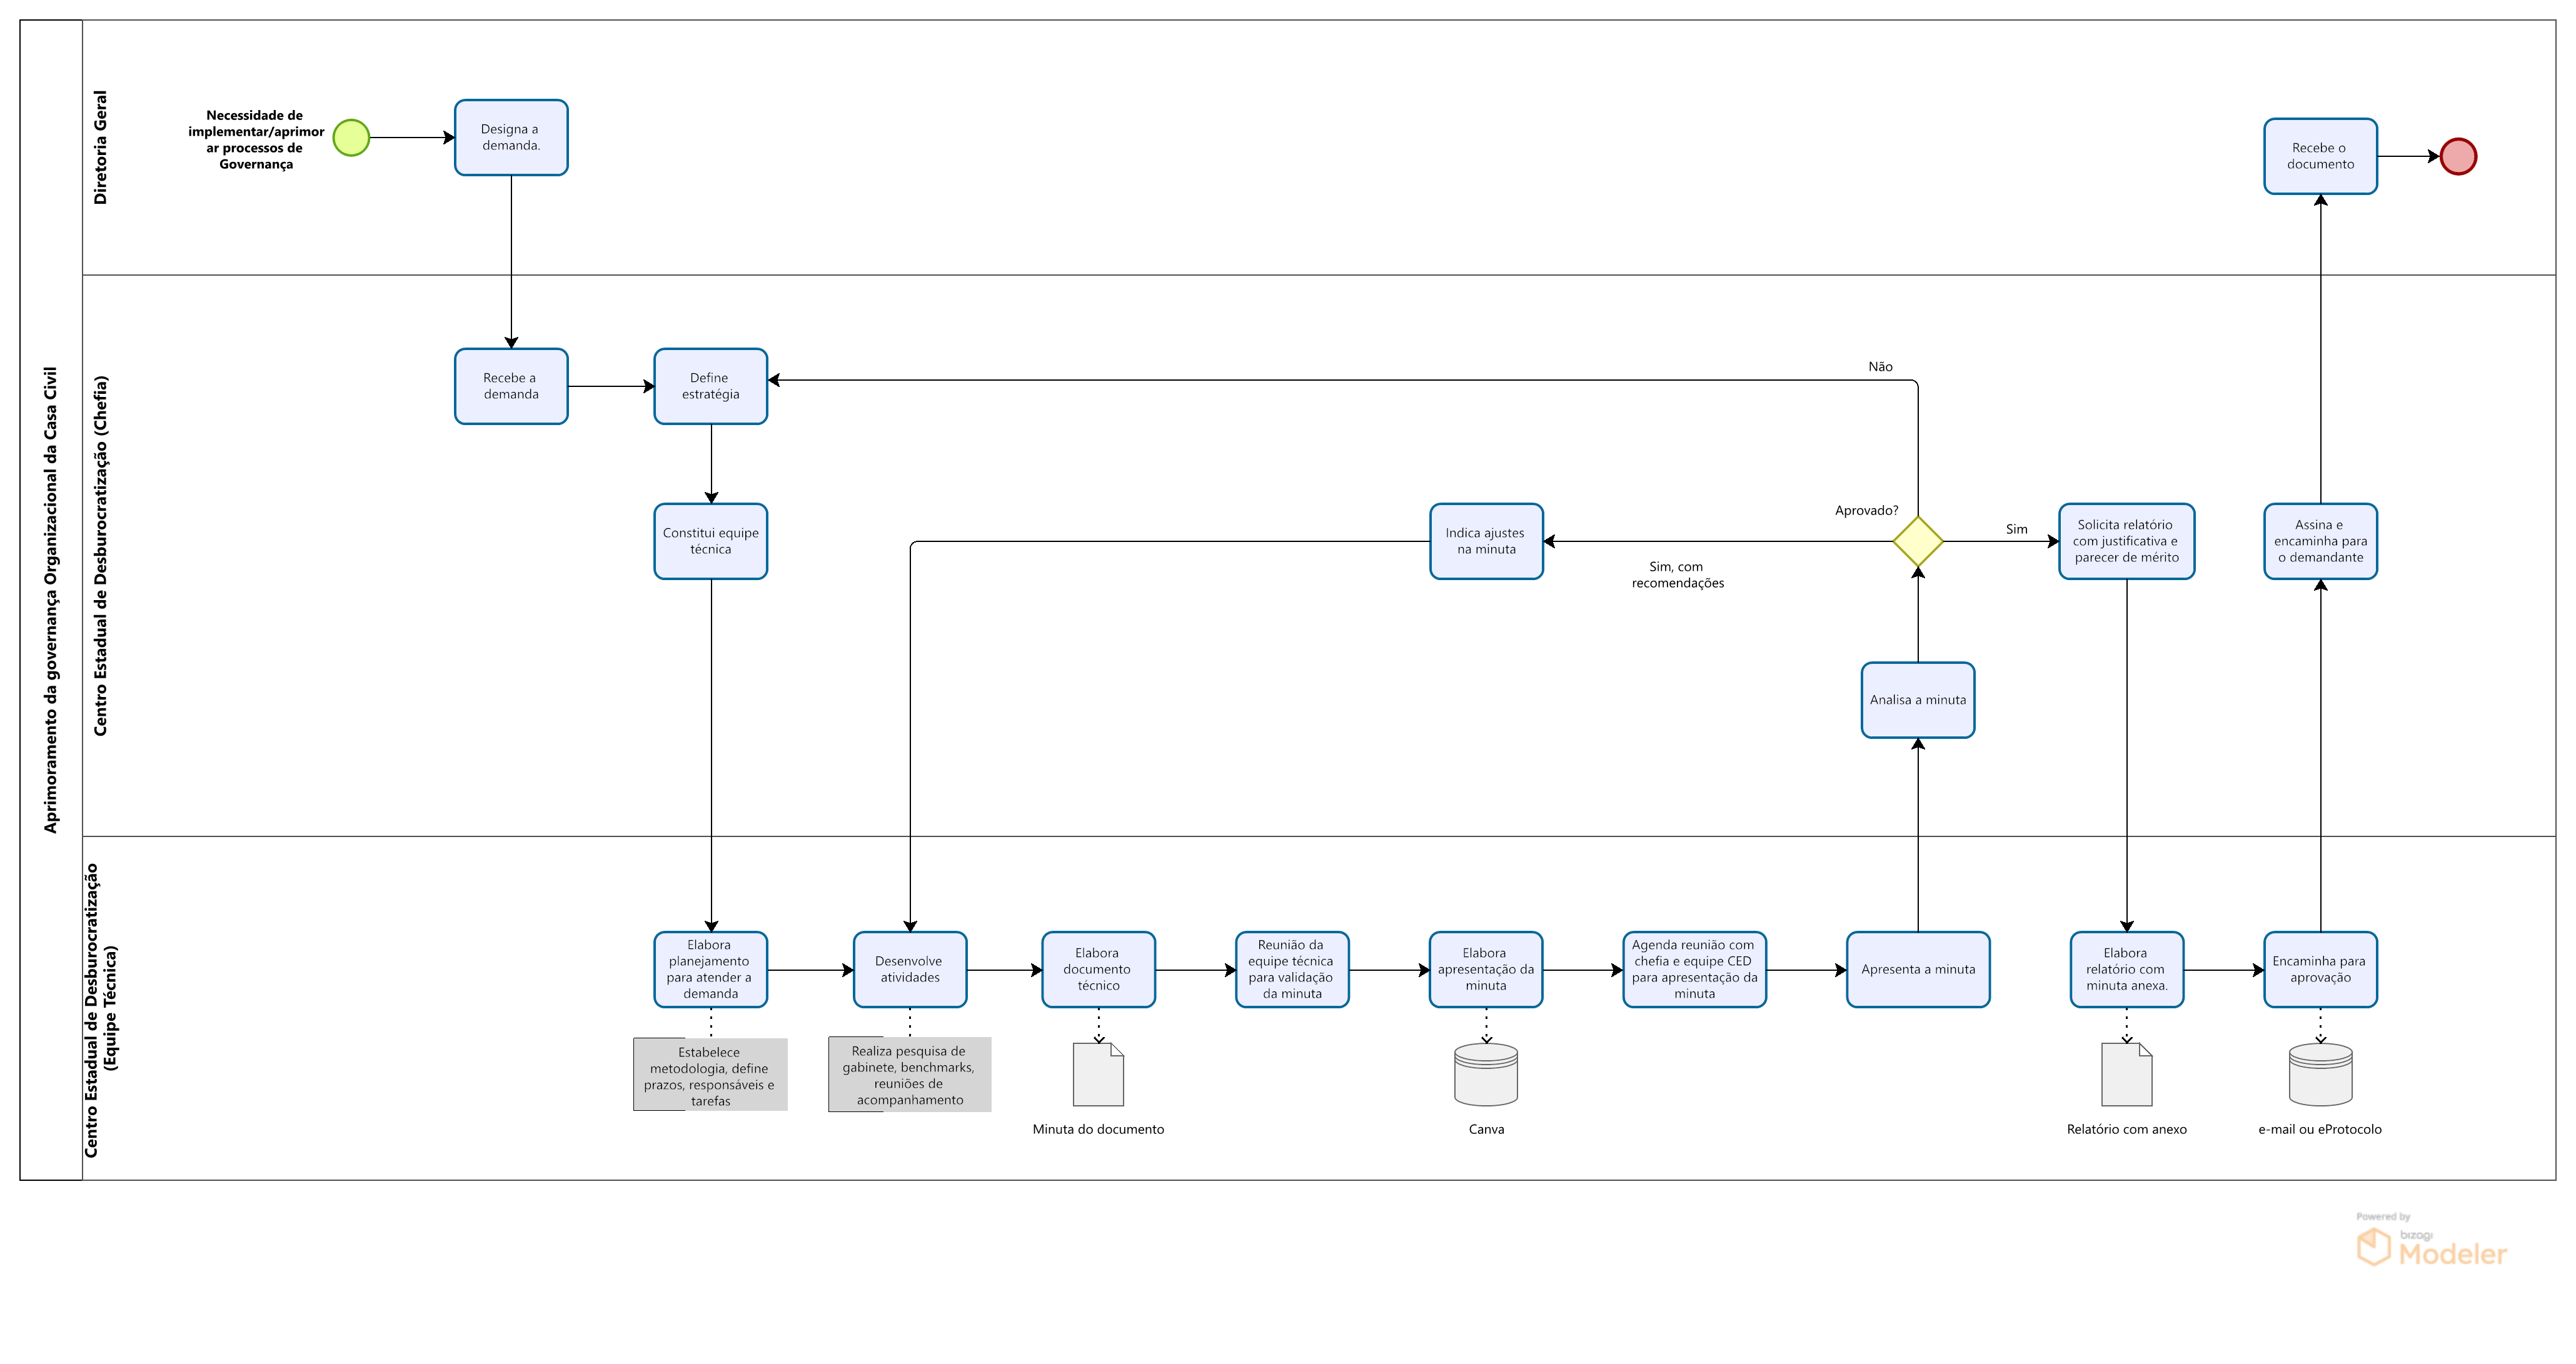
Task: Select annotation 'Realiza pesquisa de gabinete, benchmarks'
Action: point(909,1074)
